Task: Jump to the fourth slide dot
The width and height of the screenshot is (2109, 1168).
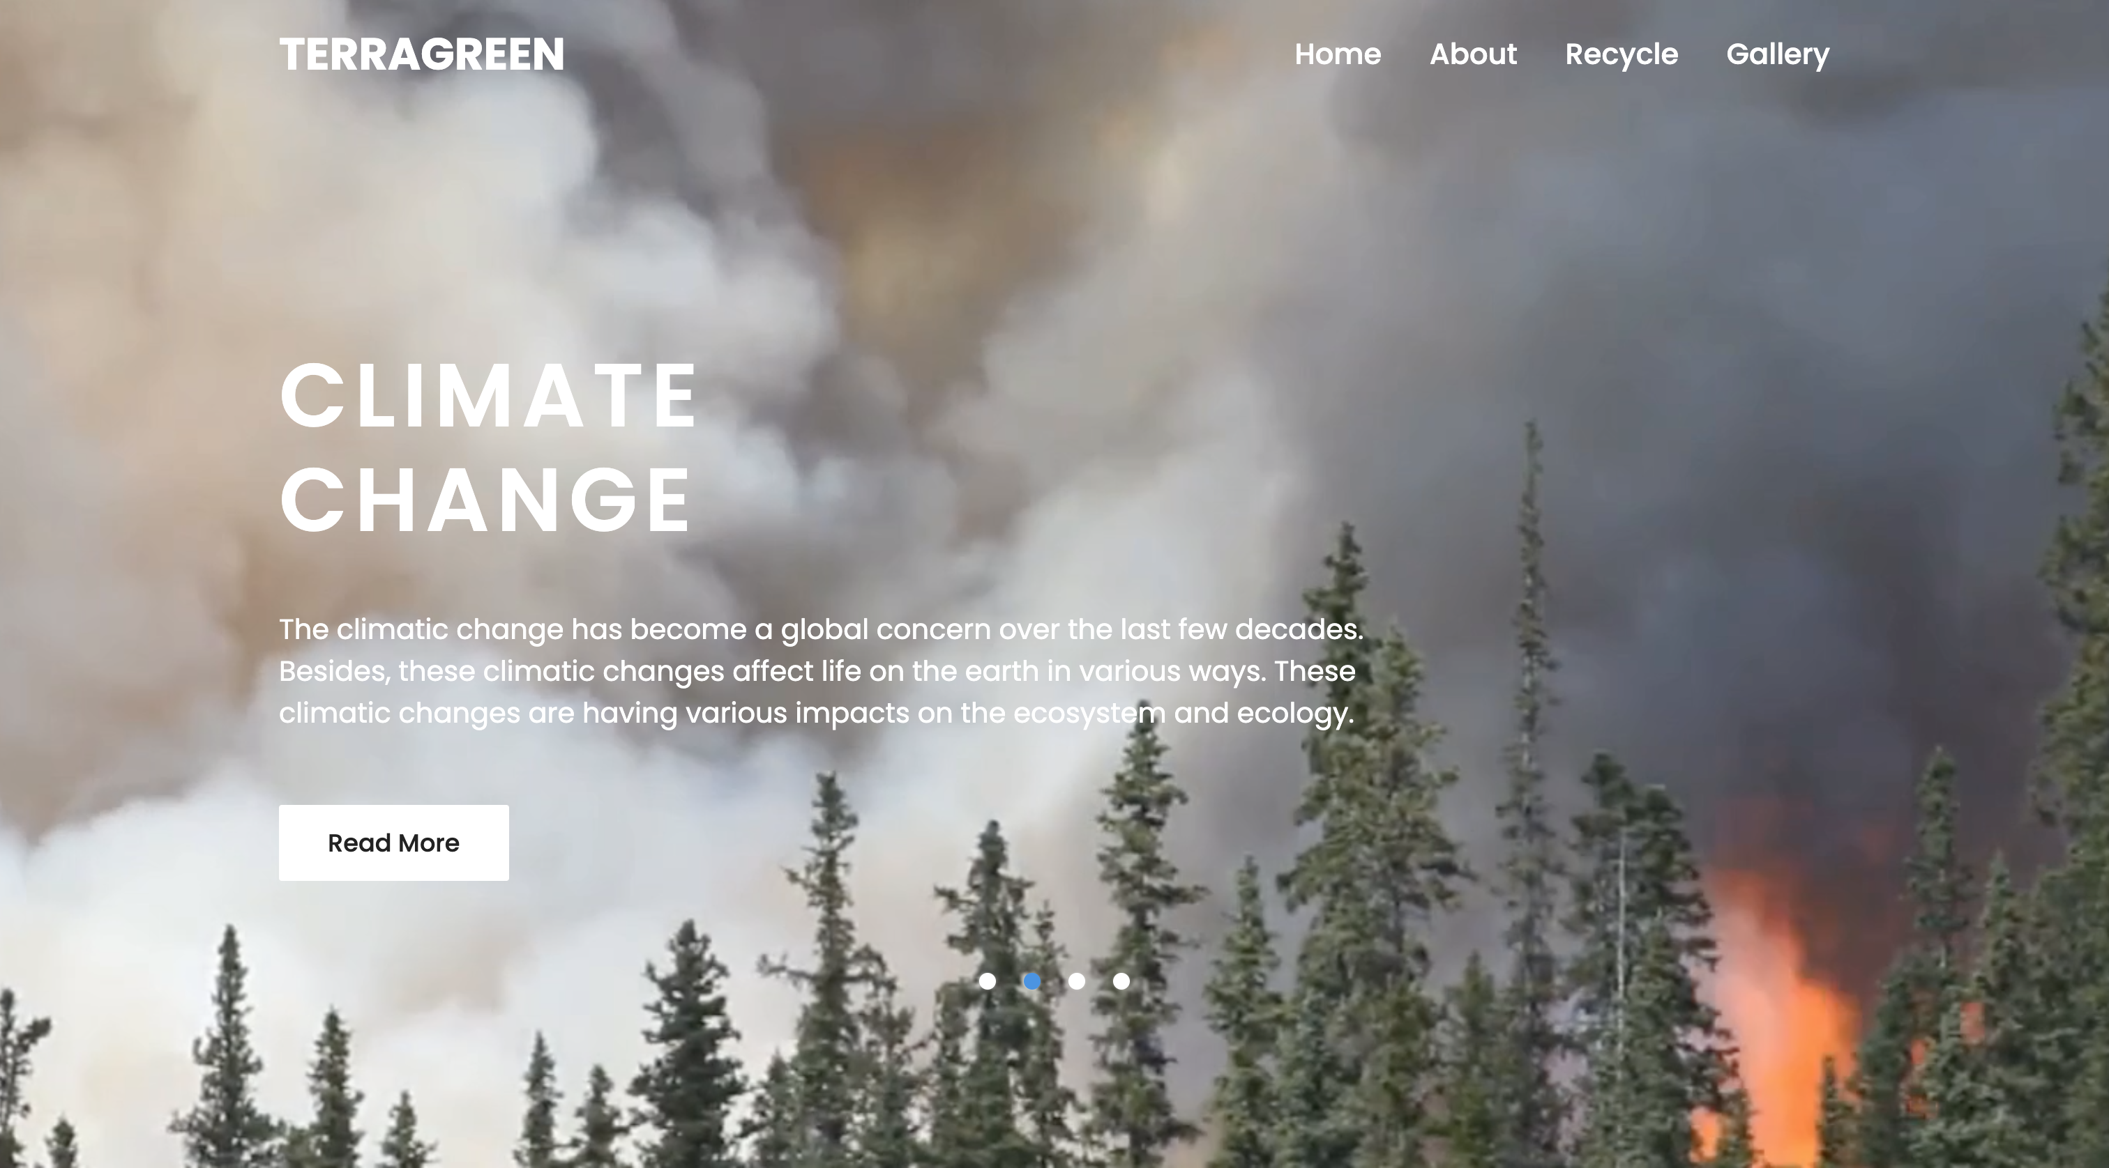Action: (1121, 981)
